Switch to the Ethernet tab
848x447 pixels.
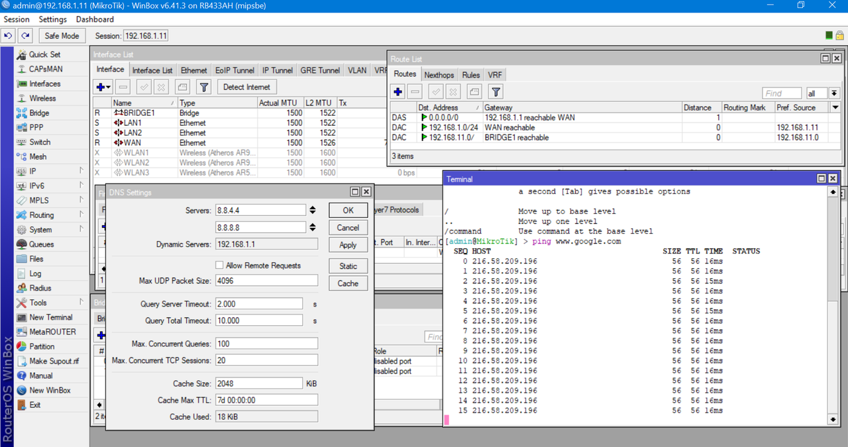(x=194, y=70)
